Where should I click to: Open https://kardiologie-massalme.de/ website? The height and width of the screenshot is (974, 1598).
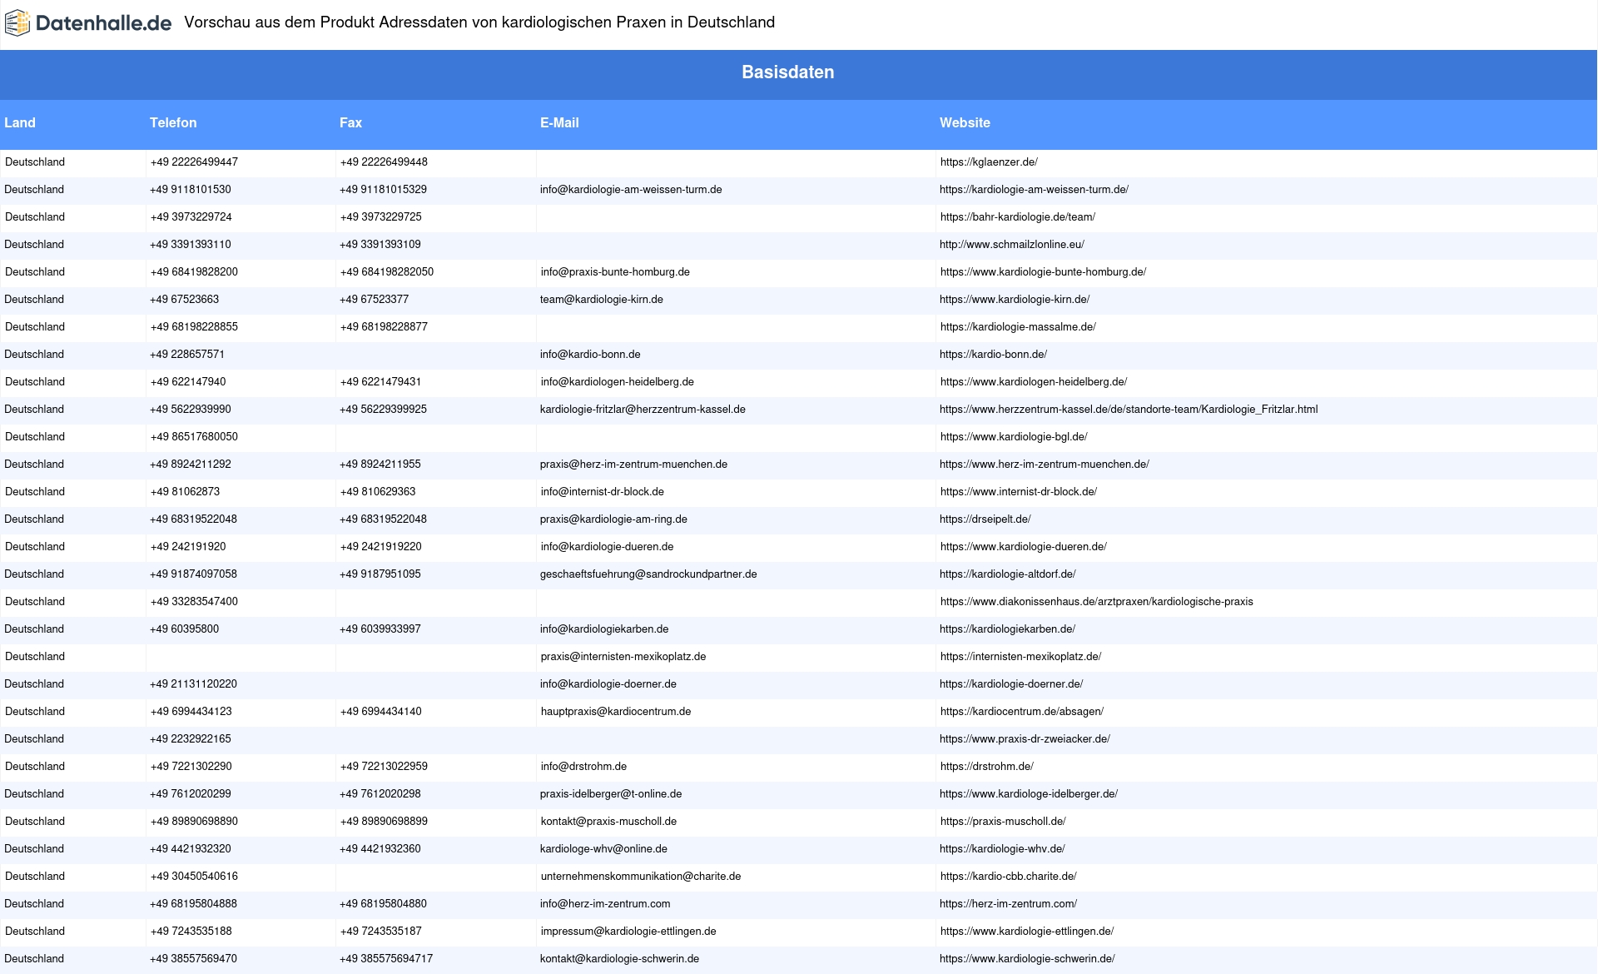[1018, 327]
